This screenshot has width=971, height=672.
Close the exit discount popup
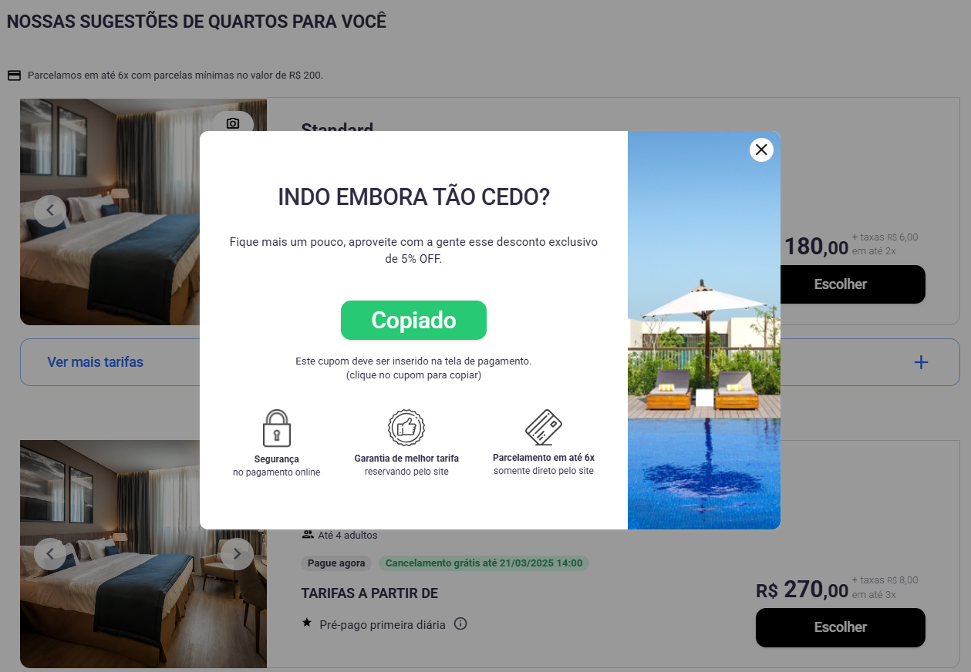(761, 150)
